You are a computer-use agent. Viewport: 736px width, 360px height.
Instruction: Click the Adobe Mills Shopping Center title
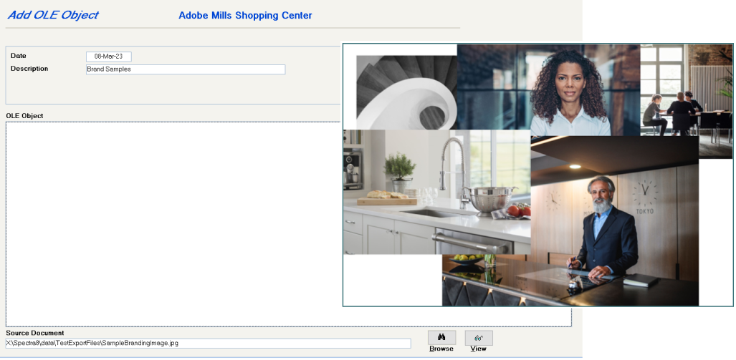coord(245,16)
